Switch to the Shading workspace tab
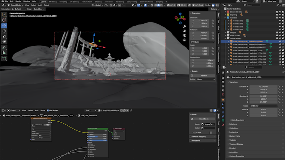 (98, 2)
